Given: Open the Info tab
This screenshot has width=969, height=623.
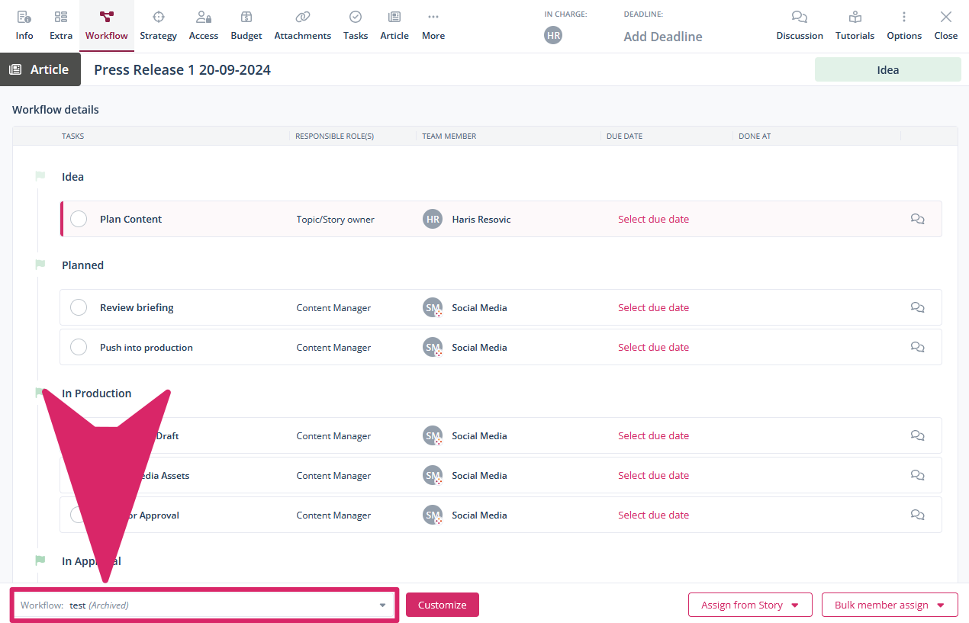Looking at the screenshot, I should tap(24, 26).
